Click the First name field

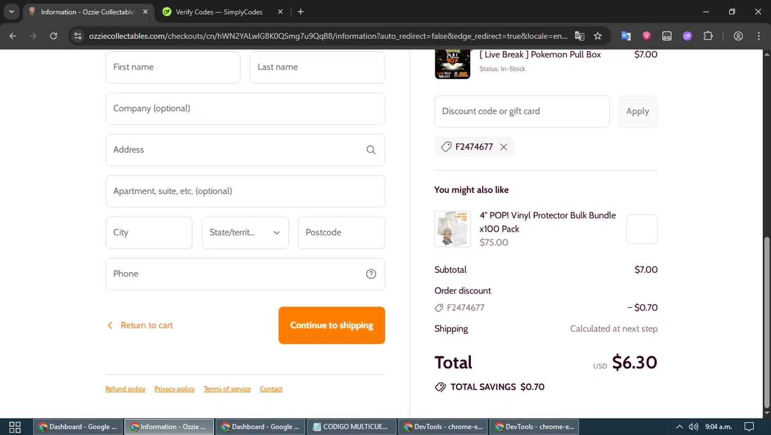173,67
